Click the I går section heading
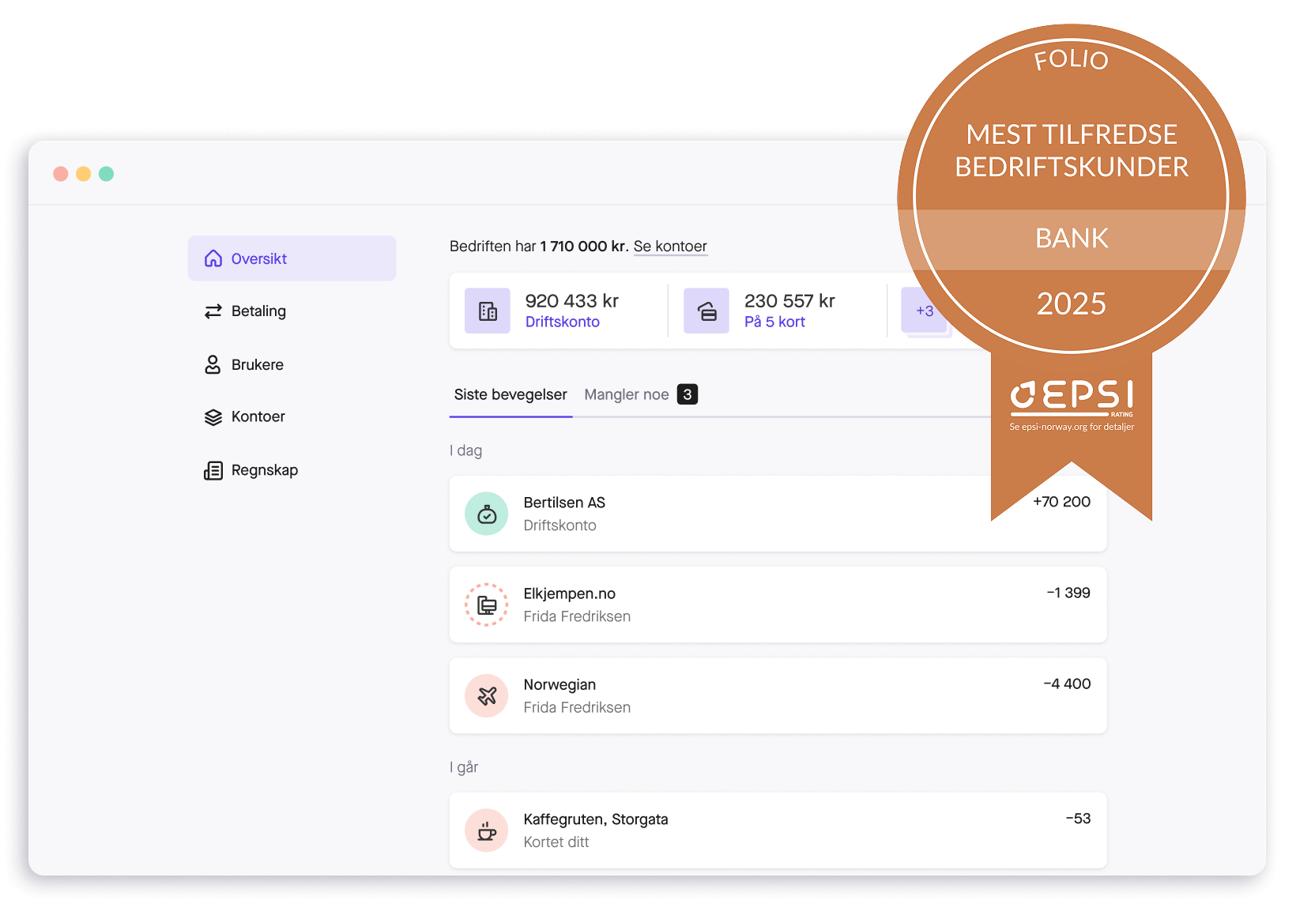Image resolution: width=1296 pixels, height=904 pixels. pyautogui.click(x=464, y=767)
